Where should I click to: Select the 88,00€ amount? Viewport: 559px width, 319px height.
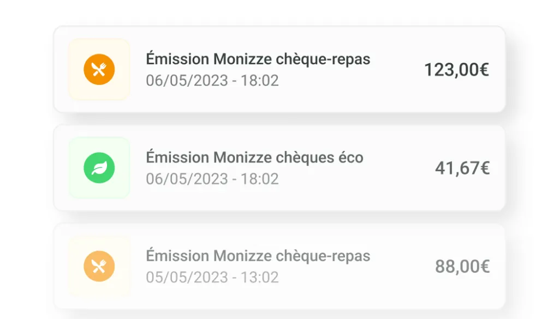(461, 266)
